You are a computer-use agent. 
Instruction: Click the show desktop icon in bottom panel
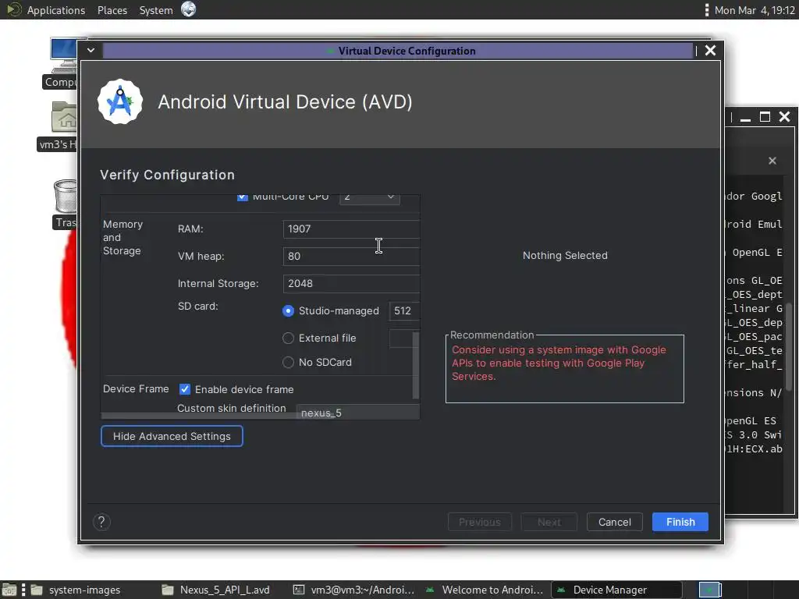click(x=9, y=590)
